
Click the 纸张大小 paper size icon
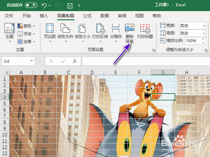82,28
